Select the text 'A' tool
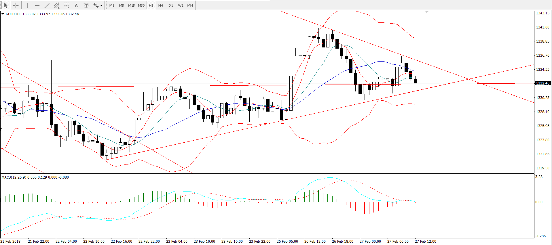Viewport: 552px width, 245px height. (76, 5)
